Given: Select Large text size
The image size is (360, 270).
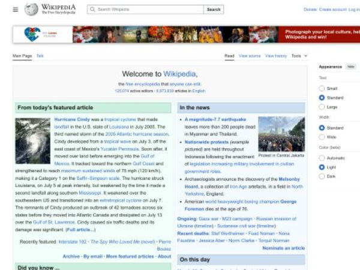Looking at the screenshot, I should pos(322,107).
